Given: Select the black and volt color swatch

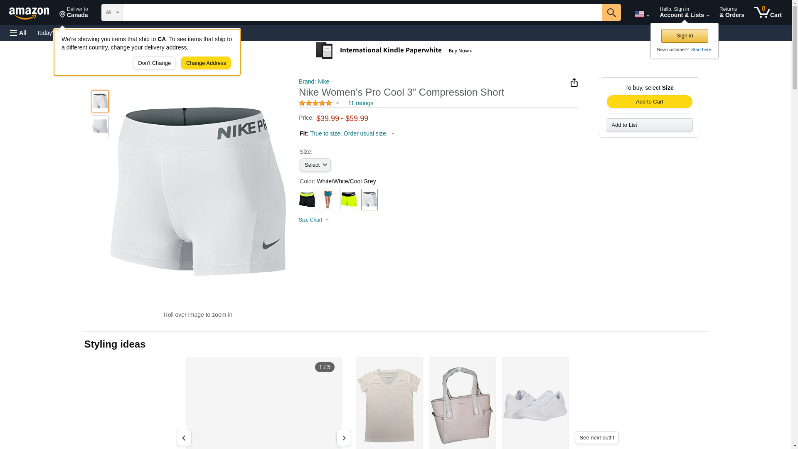Looking at the screenshot, I should coord(307,200).
